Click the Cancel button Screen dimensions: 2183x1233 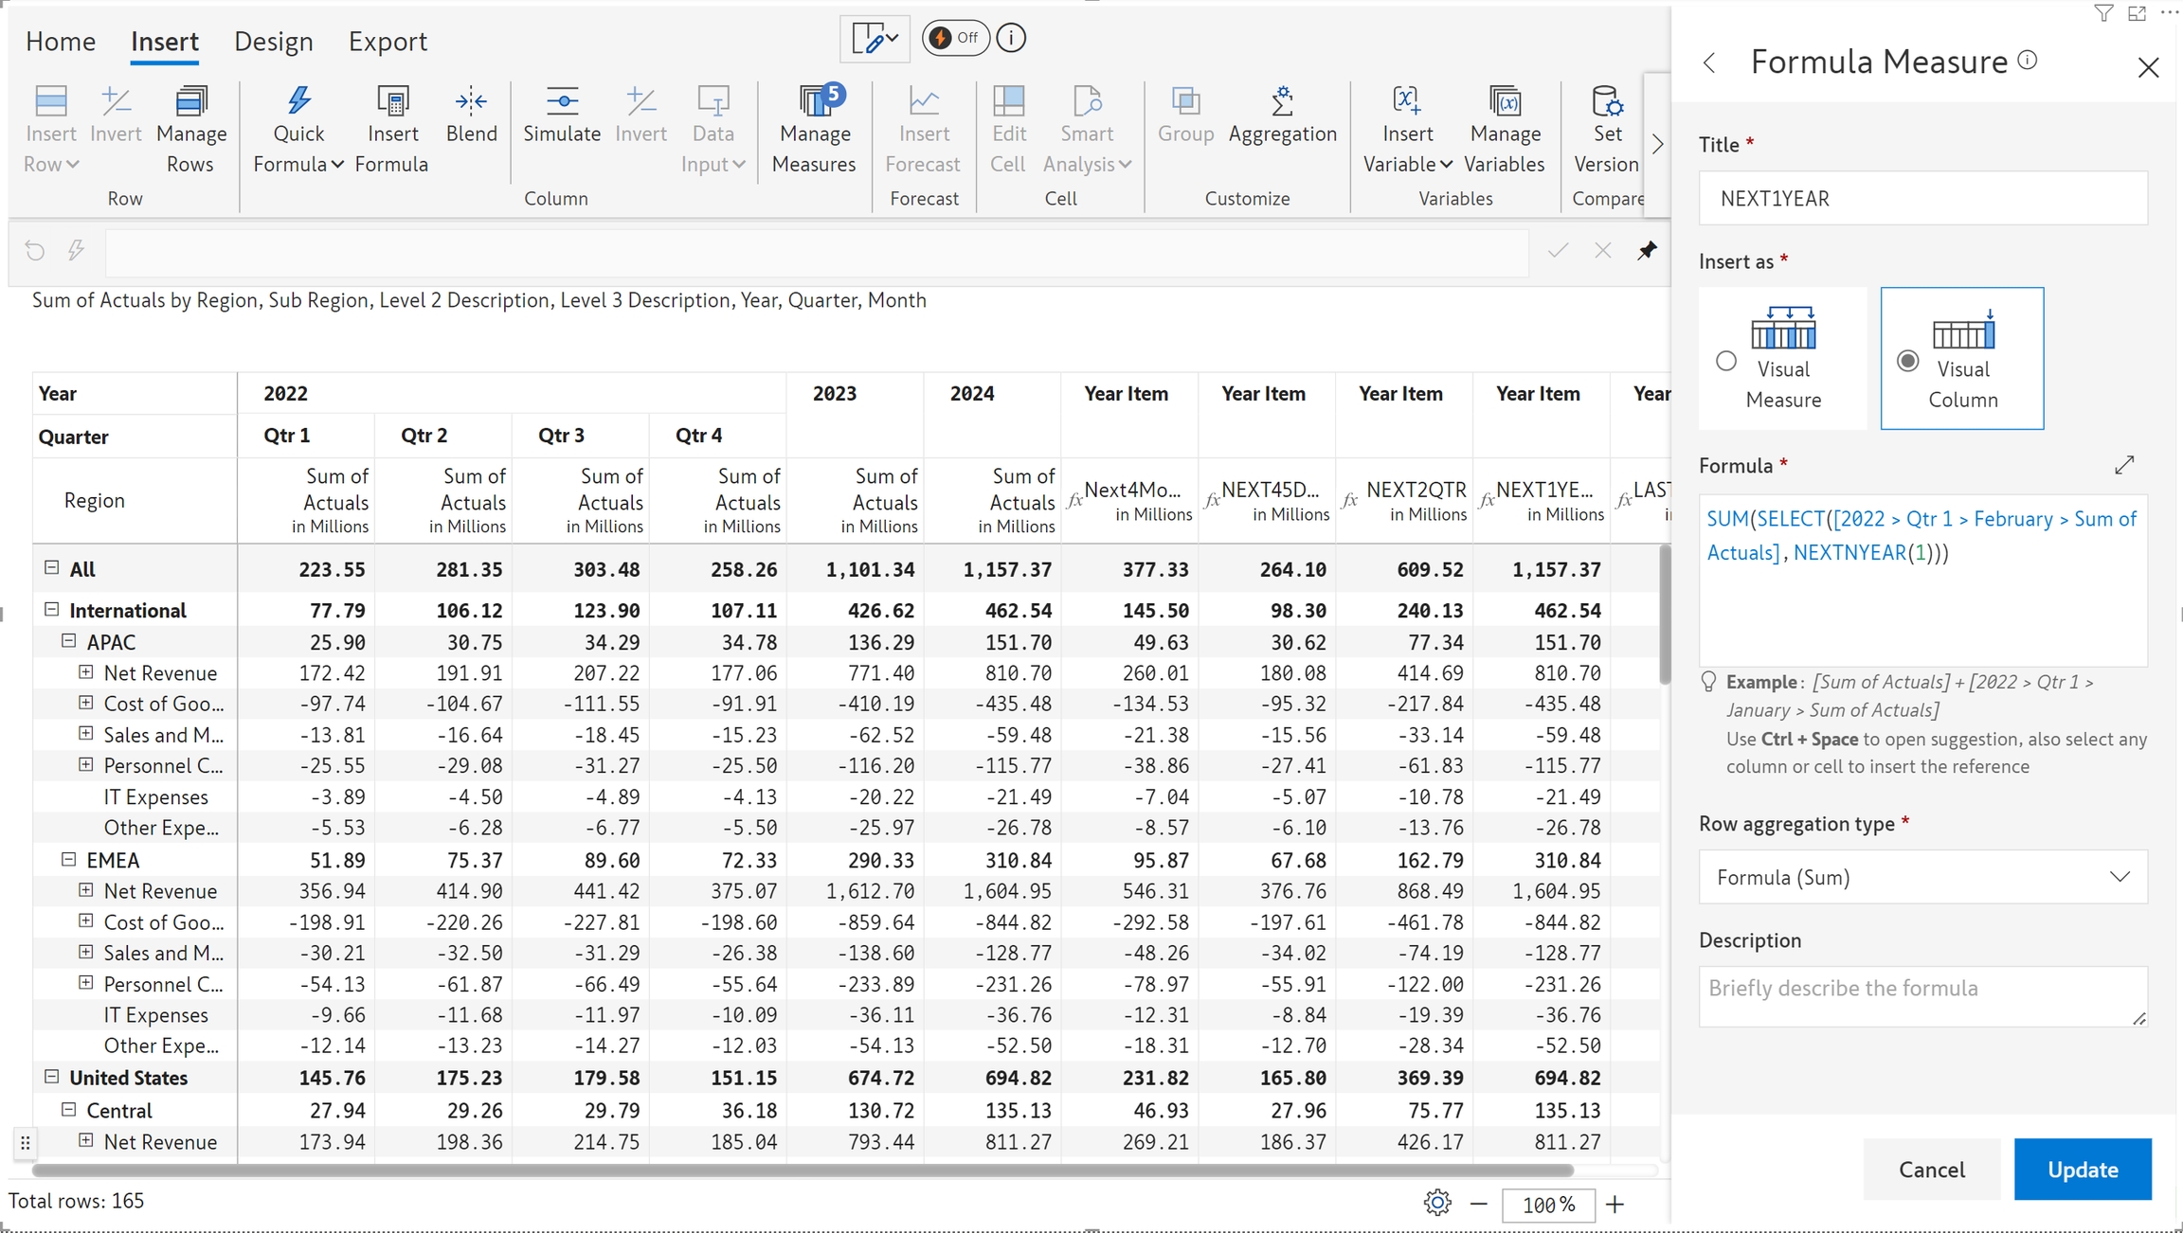tap(1931, 1170)
